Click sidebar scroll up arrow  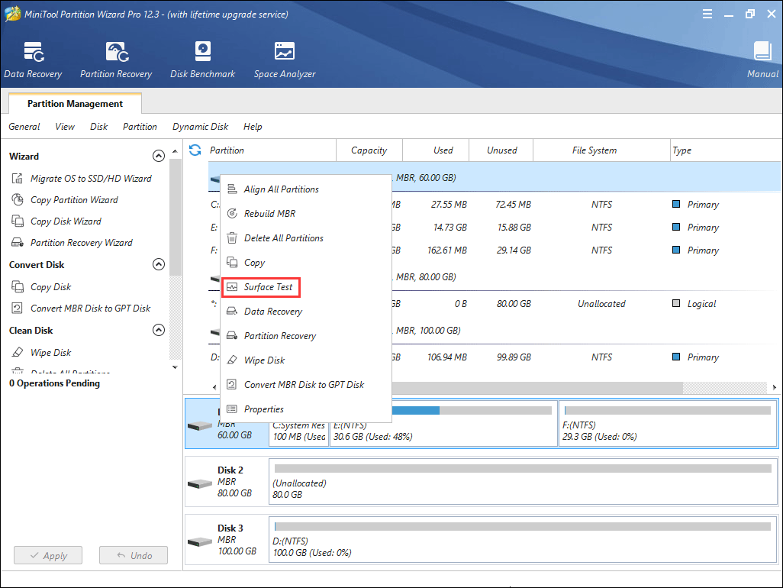(x=175, y=151)
